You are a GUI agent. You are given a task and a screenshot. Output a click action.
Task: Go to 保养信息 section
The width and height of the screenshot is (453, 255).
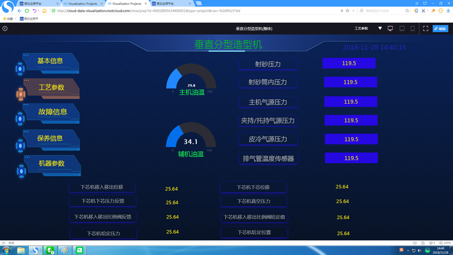point(50,139)
